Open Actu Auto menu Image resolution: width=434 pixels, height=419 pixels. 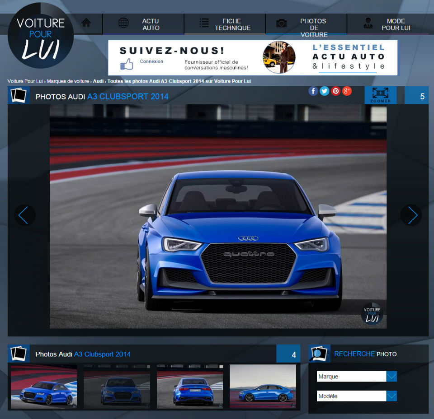(x=143, y=24)
